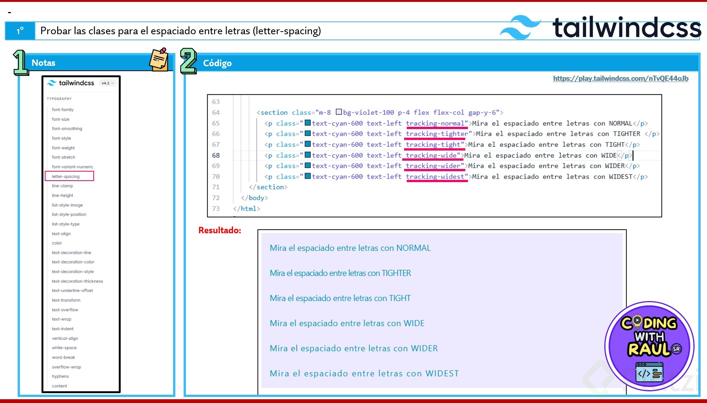Click the tracking-wide class on line 68
Image resolution: width=707 pixels, height=403 pixels.
[x=431, y=155]
